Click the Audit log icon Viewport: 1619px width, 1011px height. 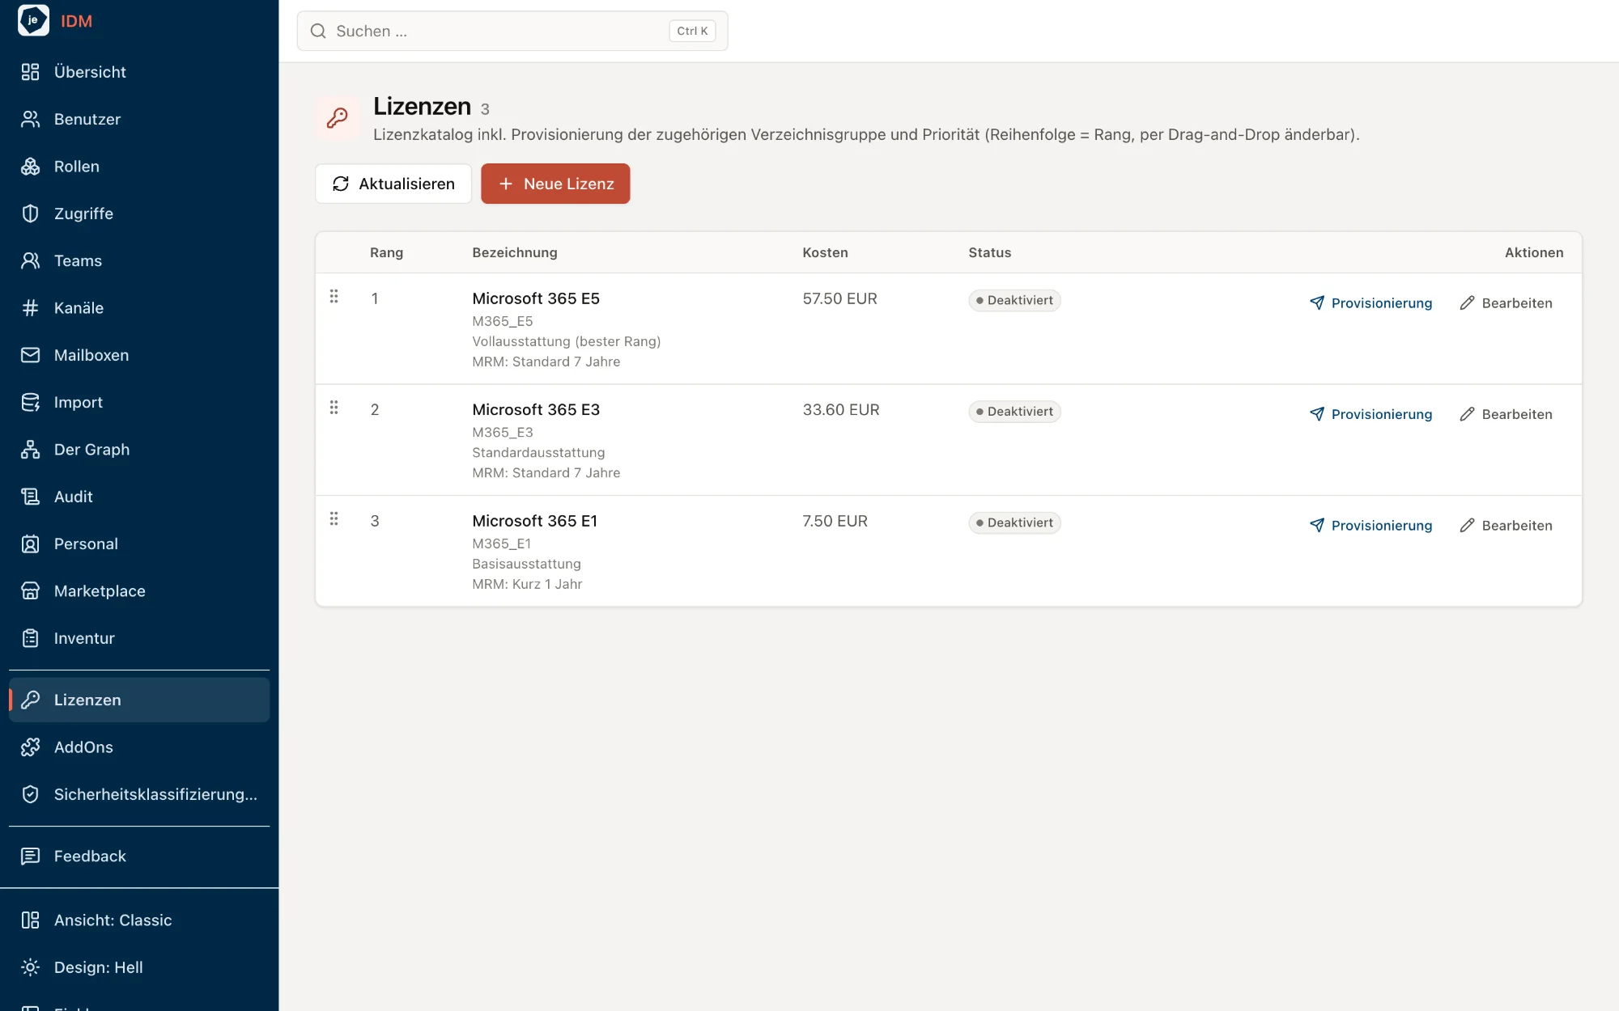click(30, 497)
